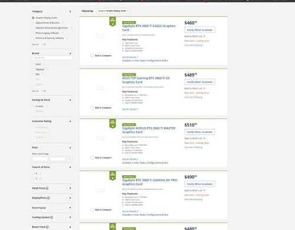Image resolution: width=295 pixels, height=230 pixels.
Task: Click the info icon next to DisplayPorts
Action: (48, 198)
